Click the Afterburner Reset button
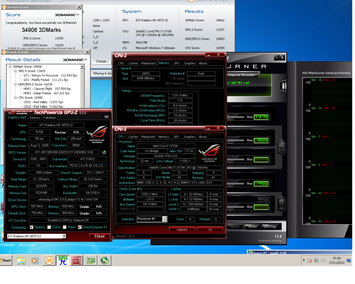This screenshot has height=284, width=355. (x=252, y=227)
